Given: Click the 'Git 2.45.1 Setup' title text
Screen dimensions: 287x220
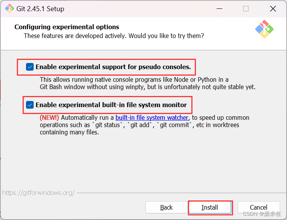Looking at the screenshot, I should pyautogui.click(x=40, y=8).
